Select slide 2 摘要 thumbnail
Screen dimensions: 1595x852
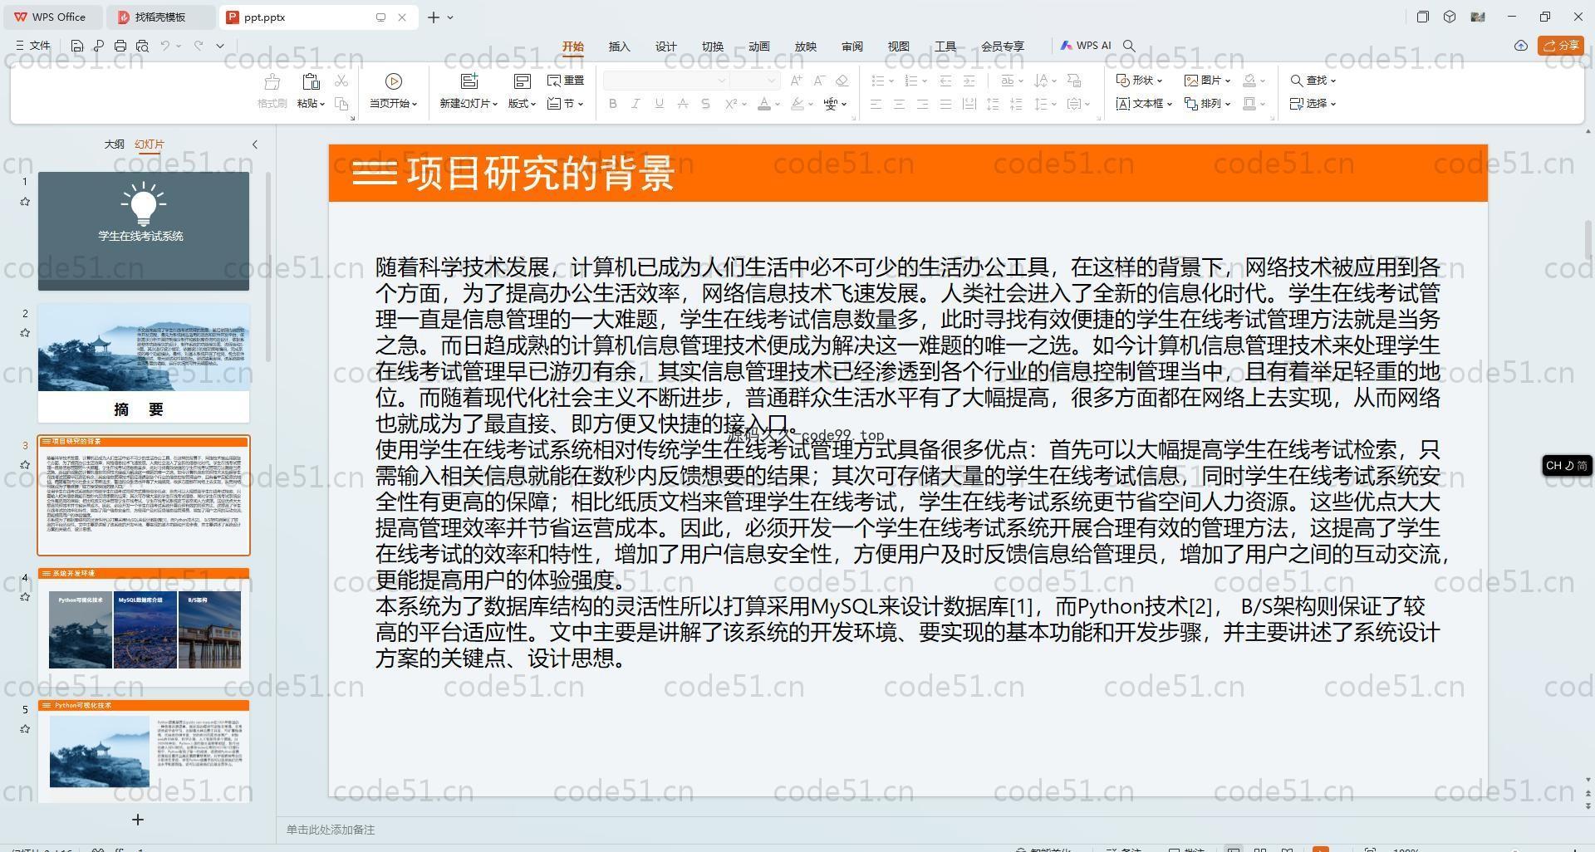pyautogui.click(x=144, y=363)
